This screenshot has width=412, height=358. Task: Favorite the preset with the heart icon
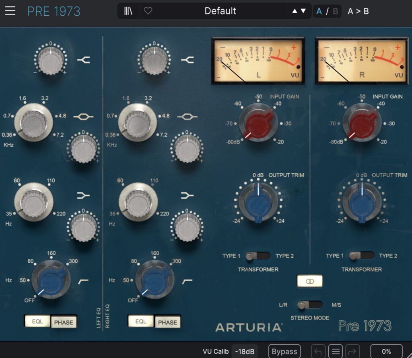tap(148, 11)
